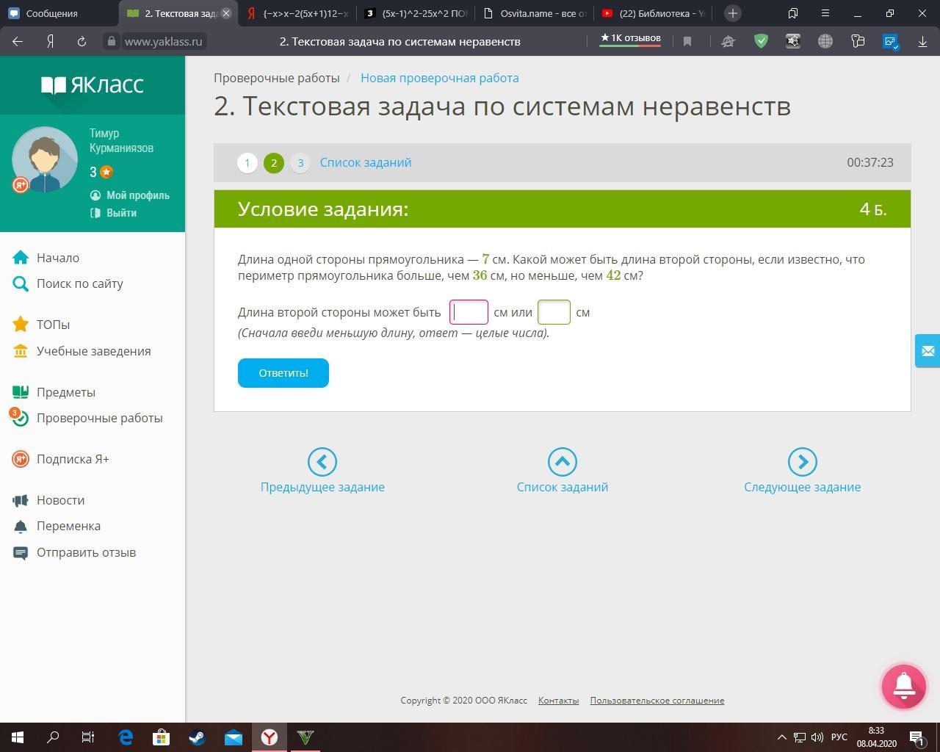Open Microsoft Edge from the taskbar
Image resolution: width=940 pixels, height=752 pixels.
tap(126, 737)
